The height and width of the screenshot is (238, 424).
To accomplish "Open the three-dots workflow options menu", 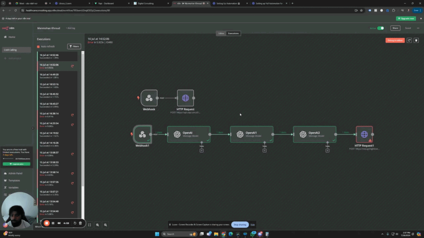I will pyautogui.click(x=418, y=28).
